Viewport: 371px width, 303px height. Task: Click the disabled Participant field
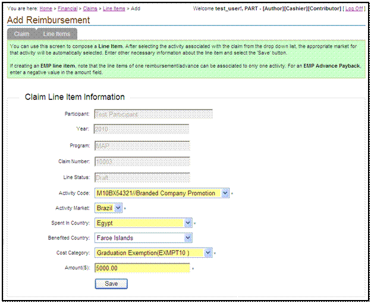coord(153,114)
